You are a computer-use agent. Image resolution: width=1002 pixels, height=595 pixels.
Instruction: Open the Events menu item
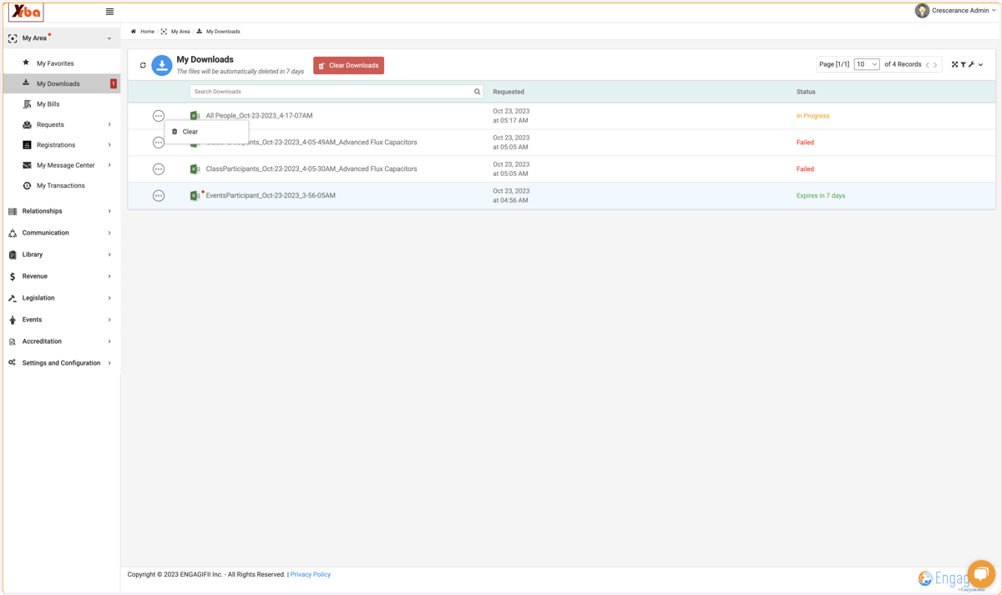(62, 320)
